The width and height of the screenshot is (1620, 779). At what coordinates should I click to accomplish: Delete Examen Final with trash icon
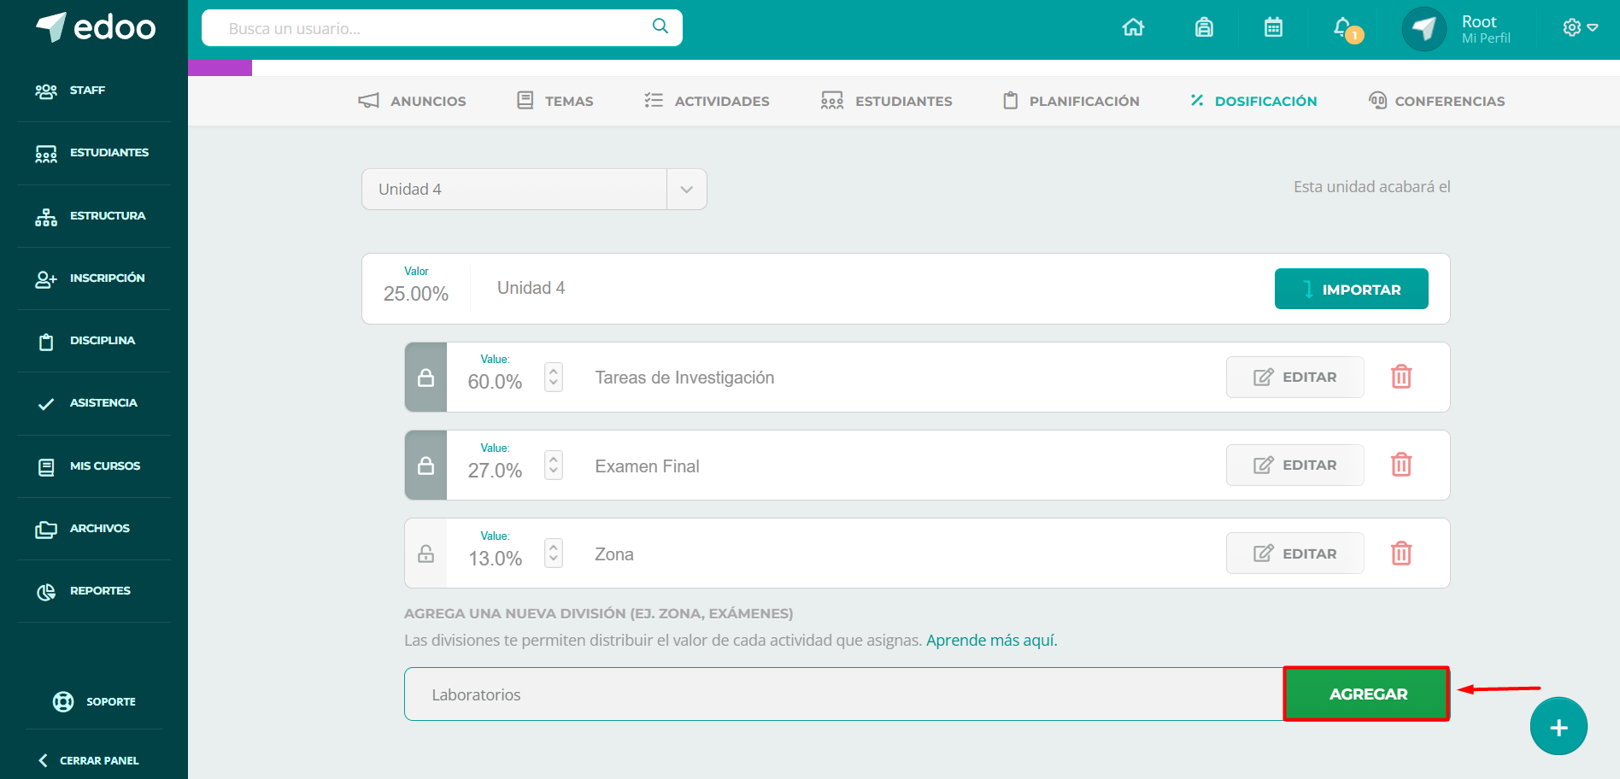1401,465
